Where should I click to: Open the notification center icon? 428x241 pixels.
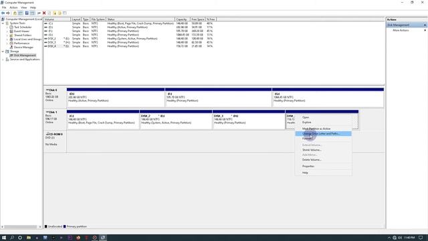click(421, 238)
